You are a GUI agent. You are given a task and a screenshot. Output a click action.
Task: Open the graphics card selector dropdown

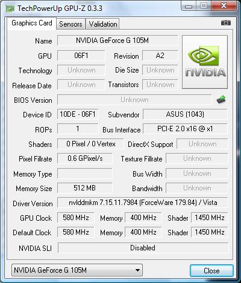[x=77, y=270]
